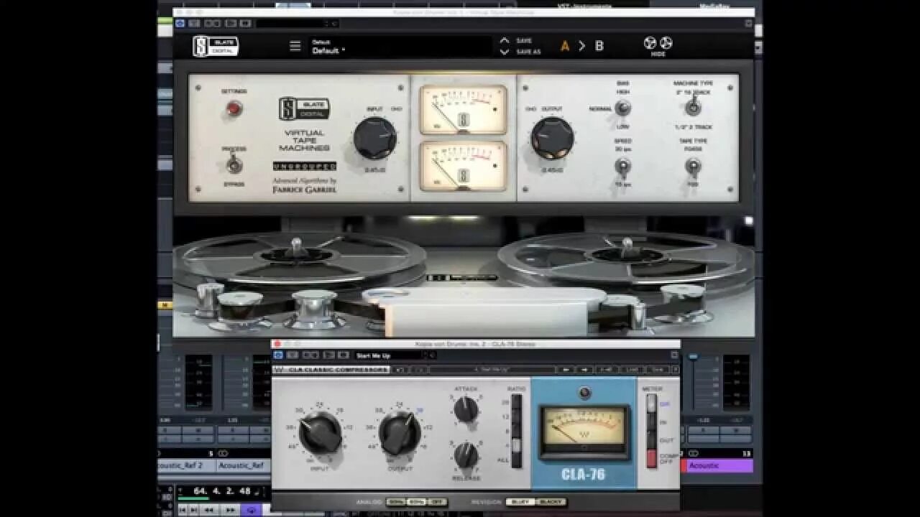Open the Waves help question mark

pyautogui.click(x=675, y=370)
